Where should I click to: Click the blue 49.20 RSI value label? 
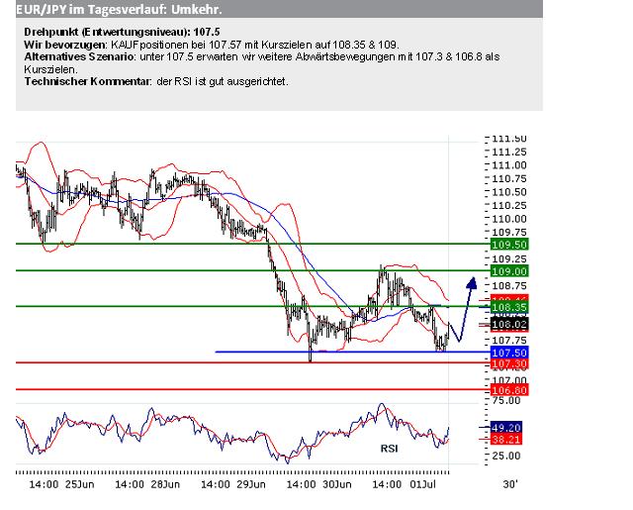(x=505, y=428)
